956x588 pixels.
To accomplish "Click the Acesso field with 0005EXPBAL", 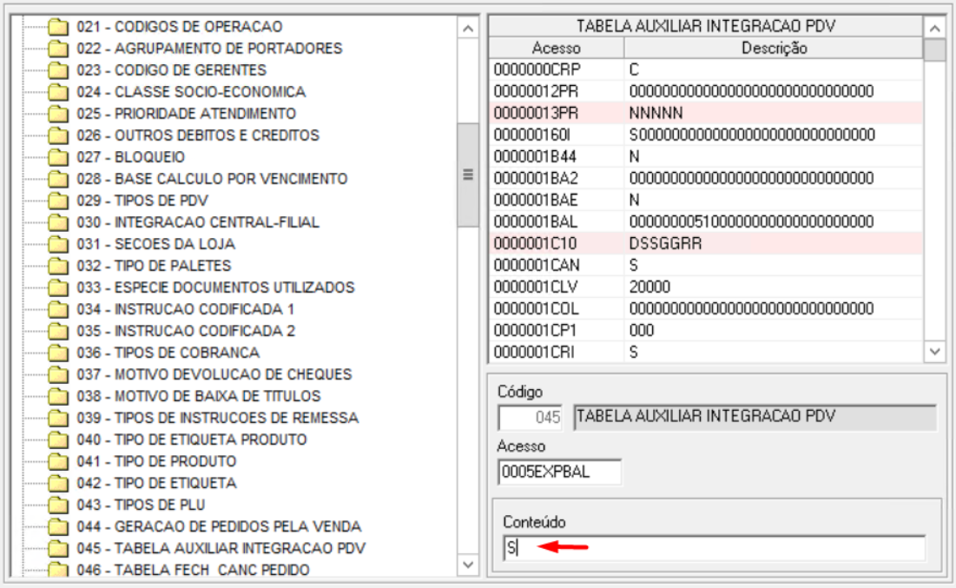I will coord(560,472).
